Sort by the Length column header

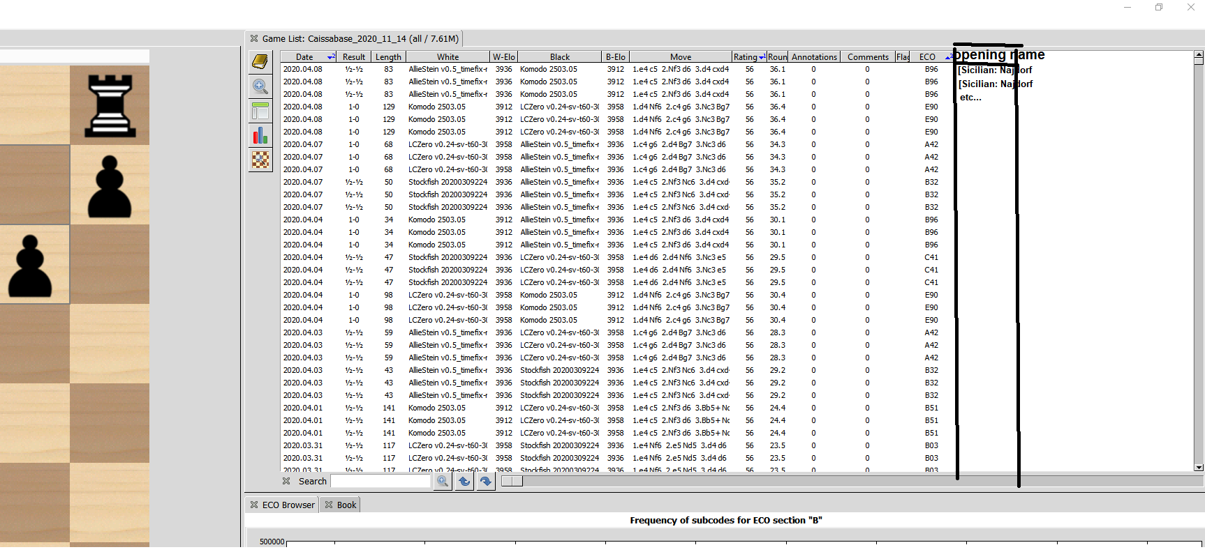coord(388,57)
